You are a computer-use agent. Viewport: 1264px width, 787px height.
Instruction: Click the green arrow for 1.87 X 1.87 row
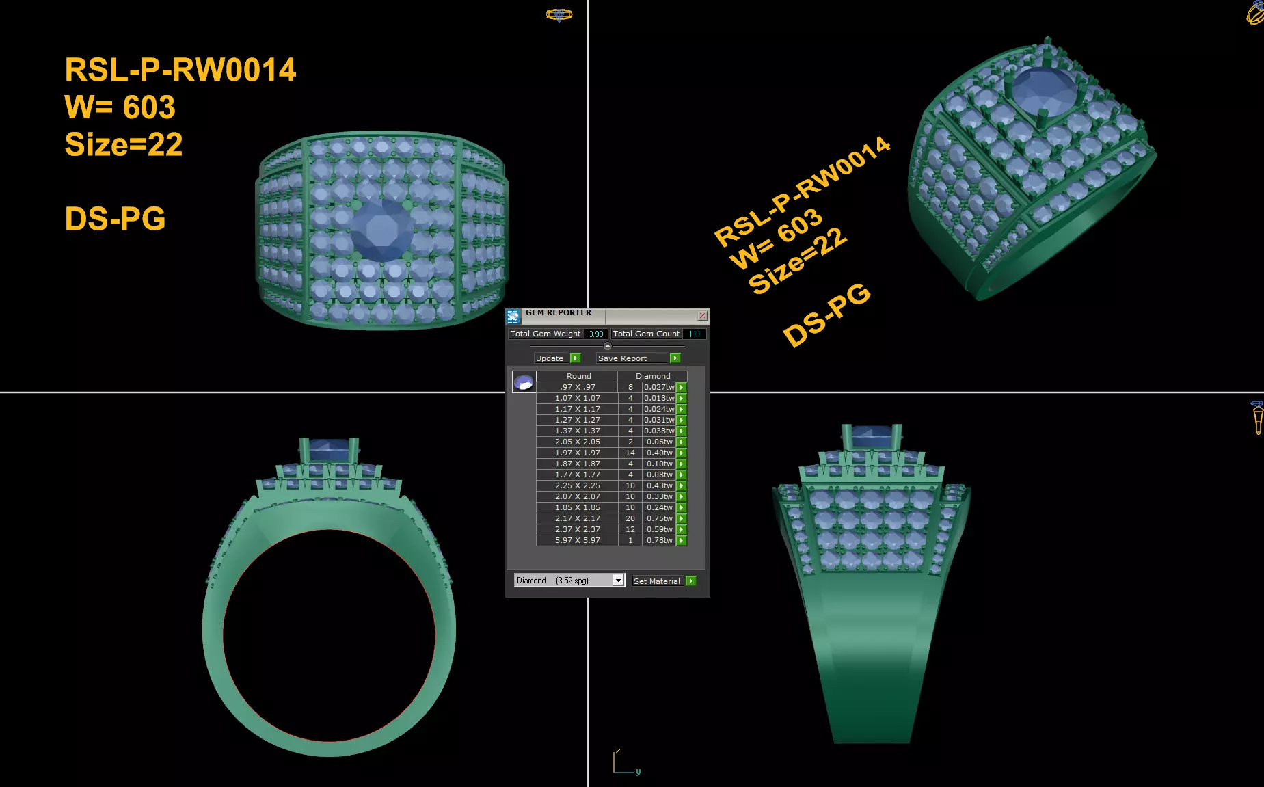point(682,464)
